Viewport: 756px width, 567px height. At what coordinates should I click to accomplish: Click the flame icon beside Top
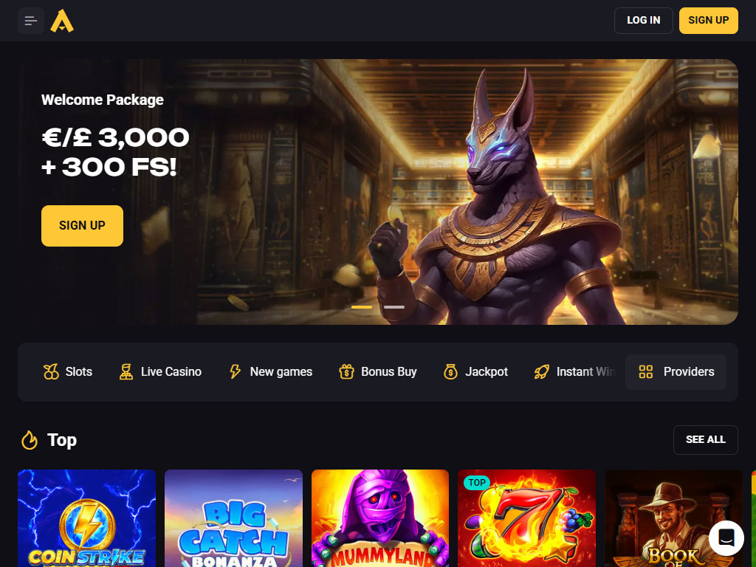30,440
